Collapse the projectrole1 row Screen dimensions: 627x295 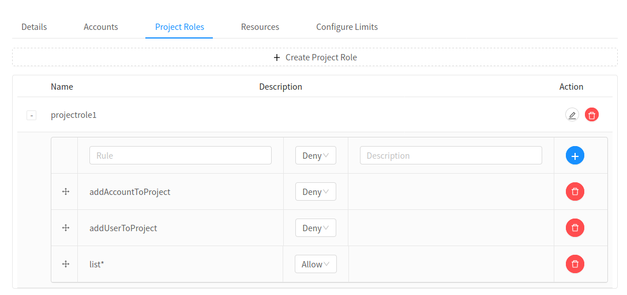tap(32, 116)
